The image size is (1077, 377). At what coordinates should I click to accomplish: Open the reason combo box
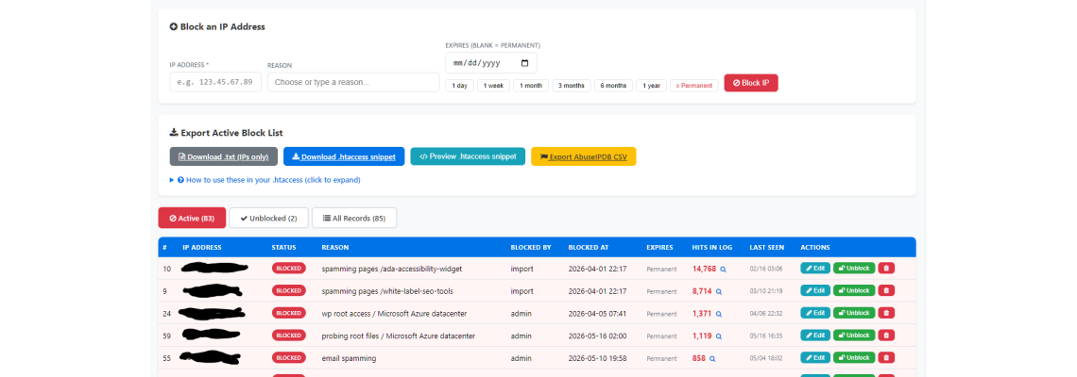(353, 82)
